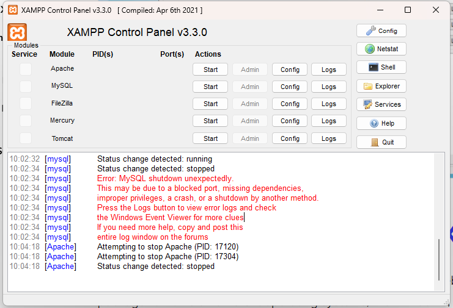Click the Apache module name label
The image size is (453, 308).
(x=62, y=68)
